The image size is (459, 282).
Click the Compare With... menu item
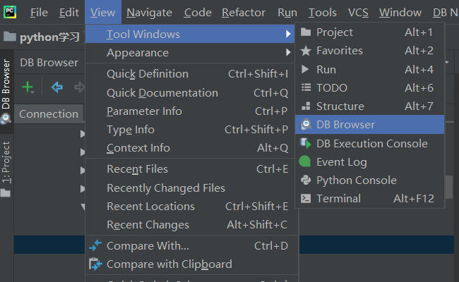click(148, 246)
